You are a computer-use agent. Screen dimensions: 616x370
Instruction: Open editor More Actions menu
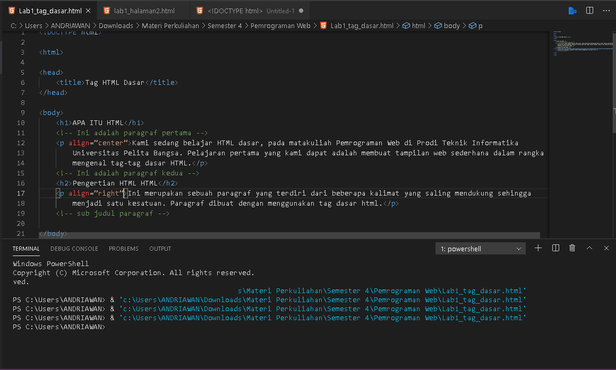click(606, 11)
